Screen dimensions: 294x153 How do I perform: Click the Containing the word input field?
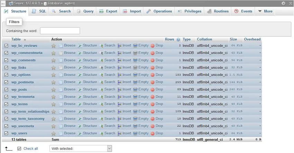60,31
